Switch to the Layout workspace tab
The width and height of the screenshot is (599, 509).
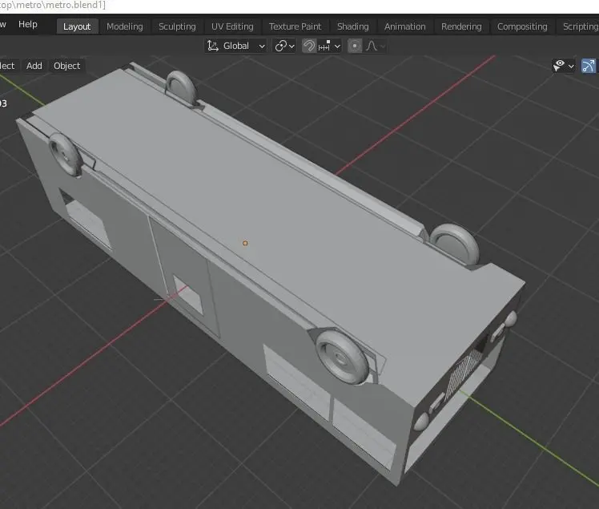click(x=77, y=26)
